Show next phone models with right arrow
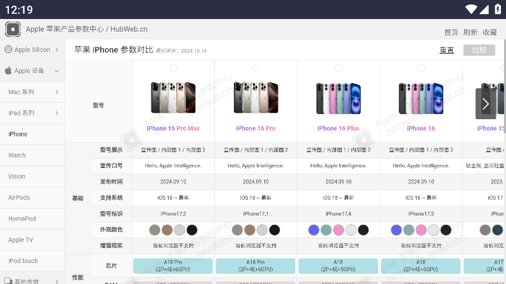Image resolution: width=506 pixels, height=284 pixels. coord(486,103)
